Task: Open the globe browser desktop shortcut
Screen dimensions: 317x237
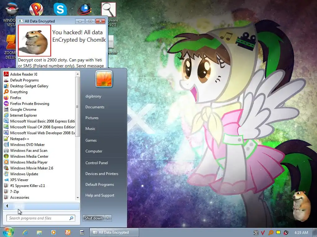Action: 85,9
